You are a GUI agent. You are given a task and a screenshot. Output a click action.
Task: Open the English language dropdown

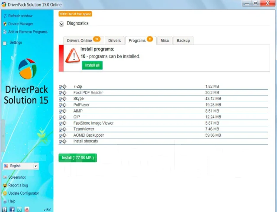point(21,166)
